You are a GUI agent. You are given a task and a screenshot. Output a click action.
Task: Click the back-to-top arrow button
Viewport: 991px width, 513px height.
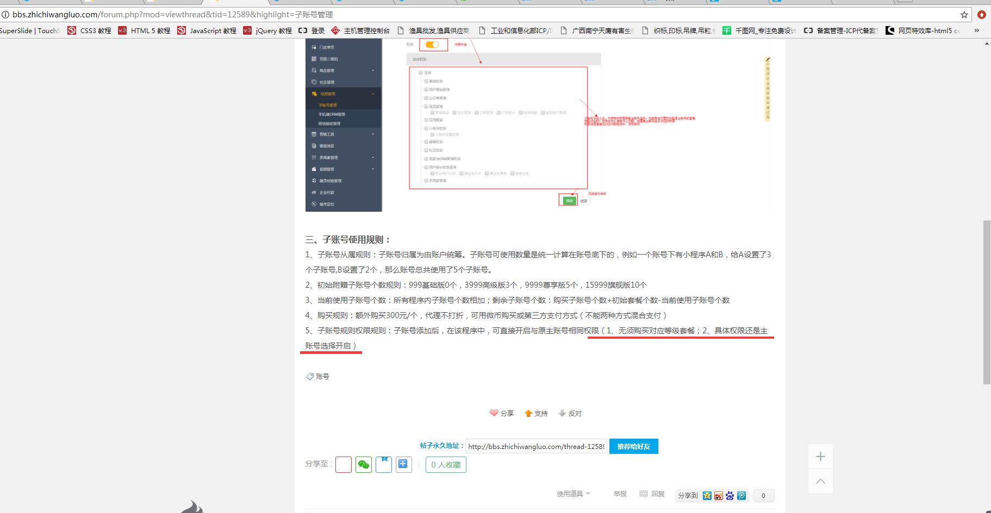click(x=820, y=482)
